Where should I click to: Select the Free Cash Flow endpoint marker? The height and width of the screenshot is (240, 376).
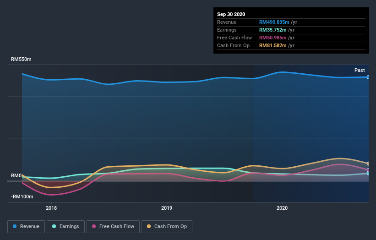tap(368, 170)
